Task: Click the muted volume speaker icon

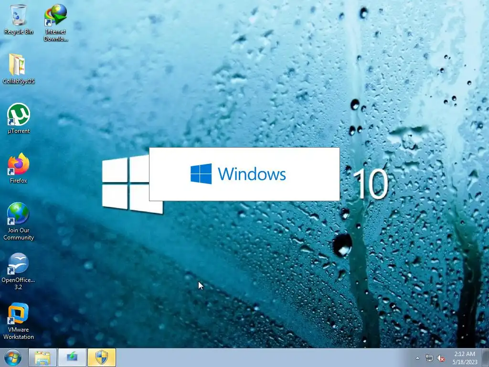Action: (441, 358)
